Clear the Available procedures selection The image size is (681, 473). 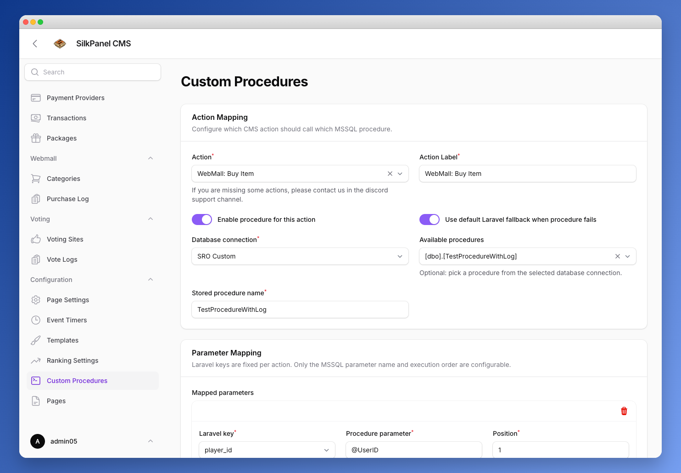pyautogui.click(x=618, y=256)
